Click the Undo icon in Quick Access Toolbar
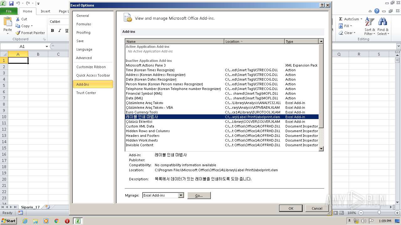 [x=18, y=3]
